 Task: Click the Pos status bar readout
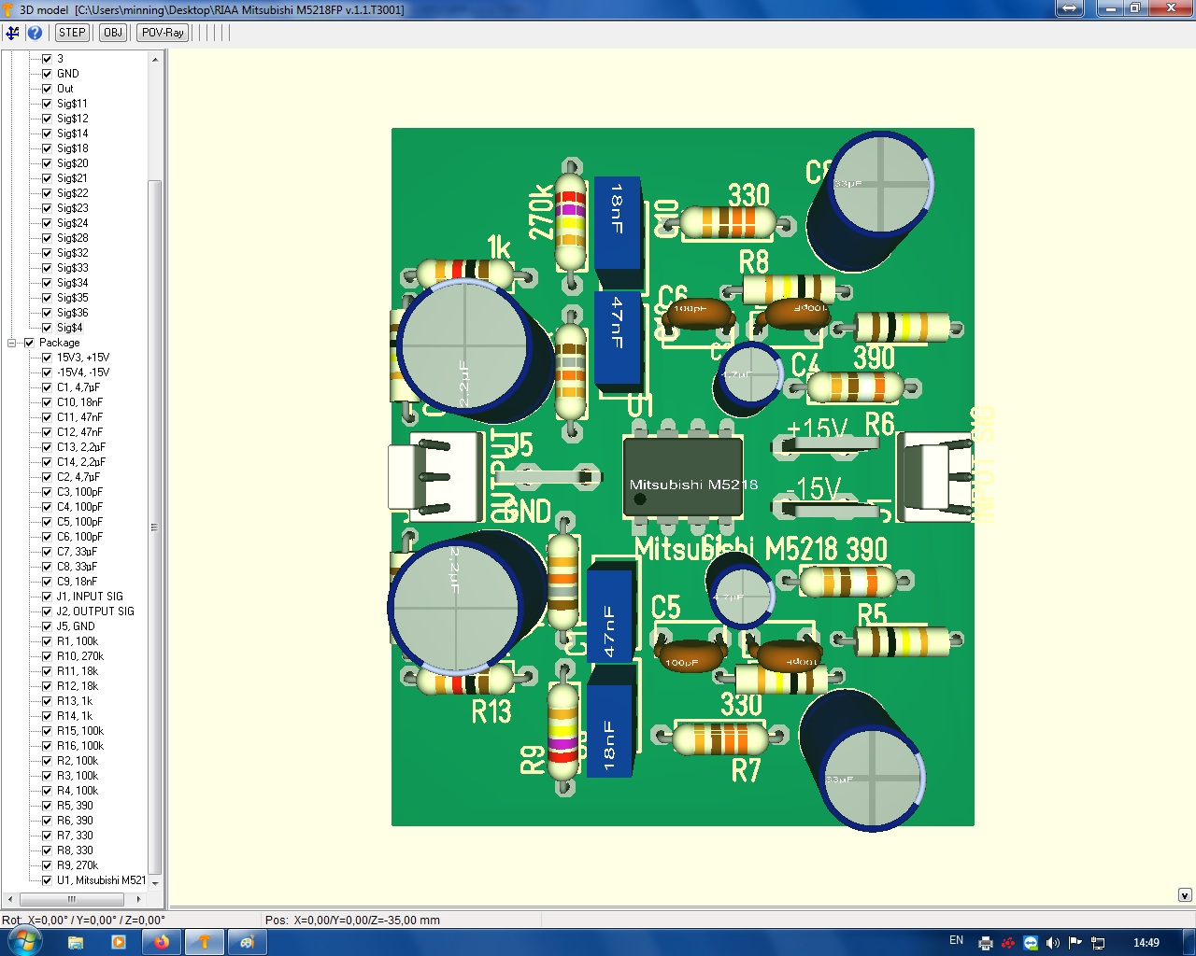point(352,920)
